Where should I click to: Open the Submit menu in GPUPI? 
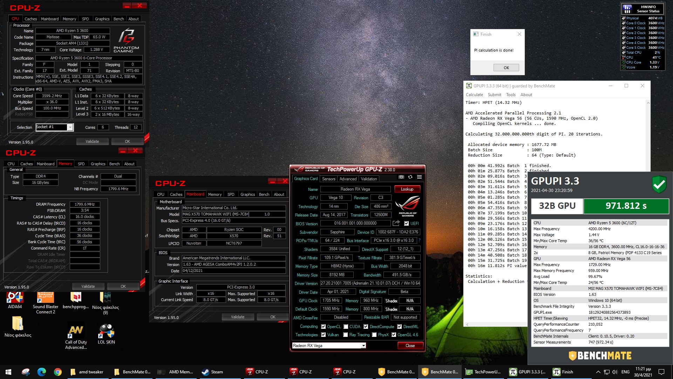tap(494, 95)
